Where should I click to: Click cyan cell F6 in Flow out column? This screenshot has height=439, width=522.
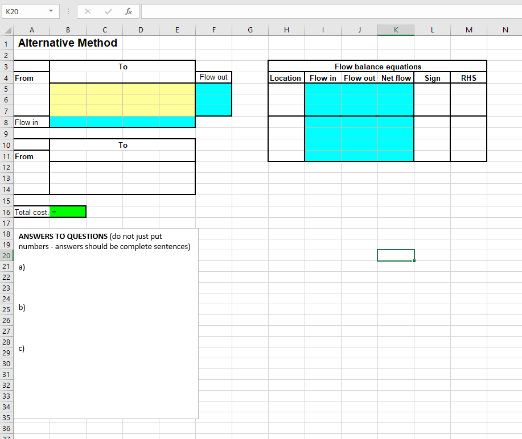click(213, 100)
